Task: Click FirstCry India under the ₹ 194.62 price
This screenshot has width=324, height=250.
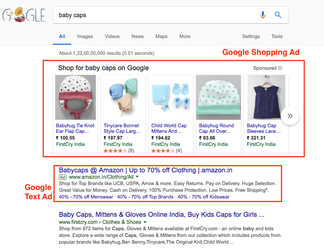Action: pyautogui.click(x=166, y=144)
